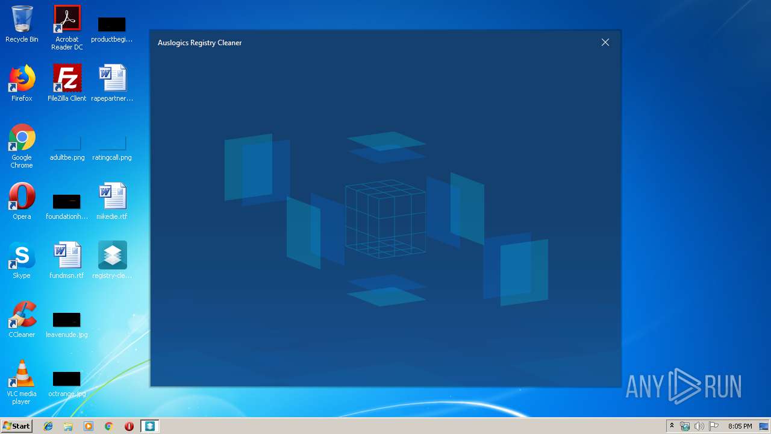Open the Action Center flag icon
Image resolution: width=771 pixels, height=434 pixels.
point(714,426)
